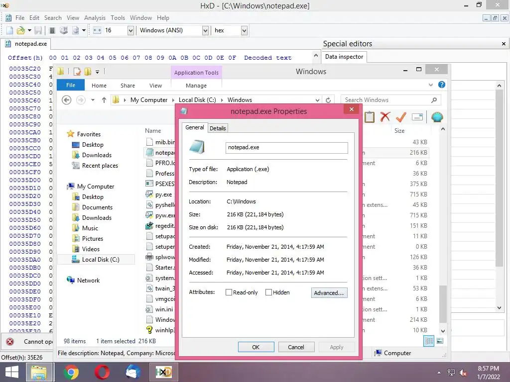This screenshot has width=510, height=382.
Task: Open the Share ribbon tab in Explorer
Action: (127, 86)
